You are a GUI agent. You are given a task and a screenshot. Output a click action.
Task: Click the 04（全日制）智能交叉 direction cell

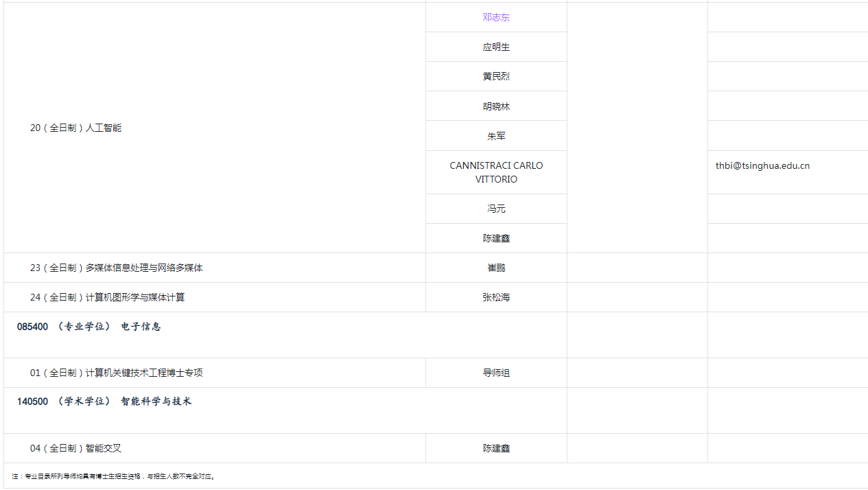(75, 448)
